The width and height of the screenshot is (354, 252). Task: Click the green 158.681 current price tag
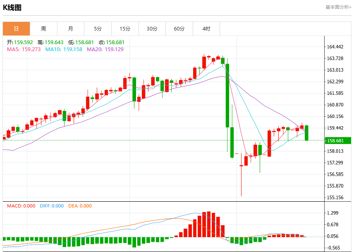(338, 141)
